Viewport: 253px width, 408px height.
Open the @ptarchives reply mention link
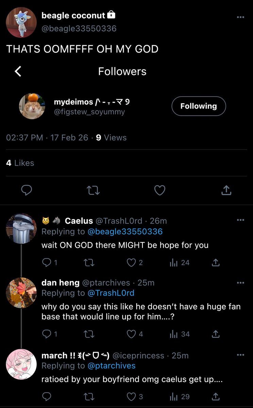[112, 366]
